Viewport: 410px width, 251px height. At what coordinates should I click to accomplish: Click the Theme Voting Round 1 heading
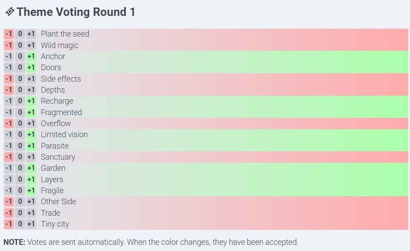[76, 12]
